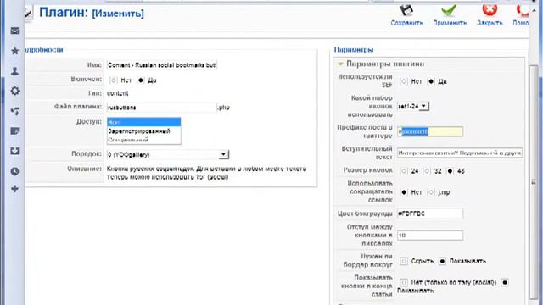Select Нет (only by social tag) option
This screenshot has width=543, height=305.
point(404,282)
